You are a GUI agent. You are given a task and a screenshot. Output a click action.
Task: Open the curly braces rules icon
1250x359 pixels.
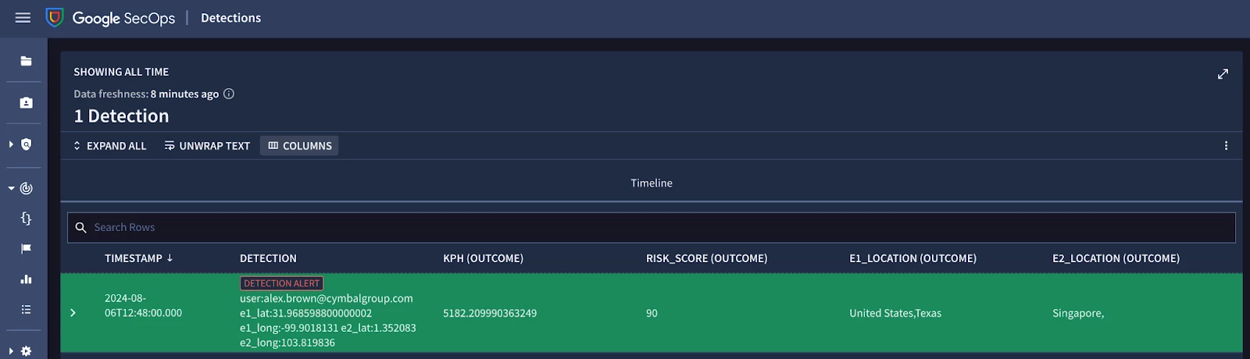click(x=26, y=219)
